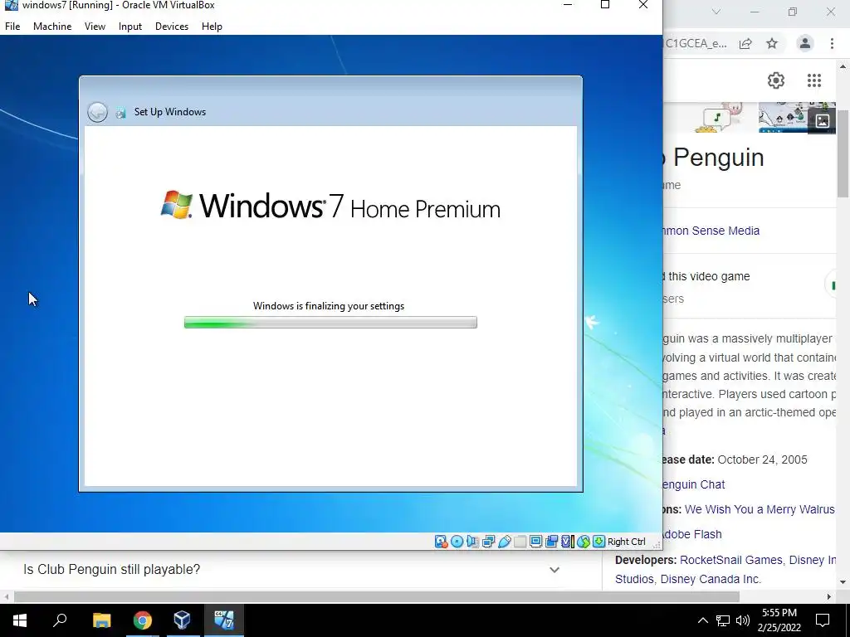Screen dimensions: 850x637
Task: Click the Windows 7 Home Premium logo
Action: [x=330, y=206]
